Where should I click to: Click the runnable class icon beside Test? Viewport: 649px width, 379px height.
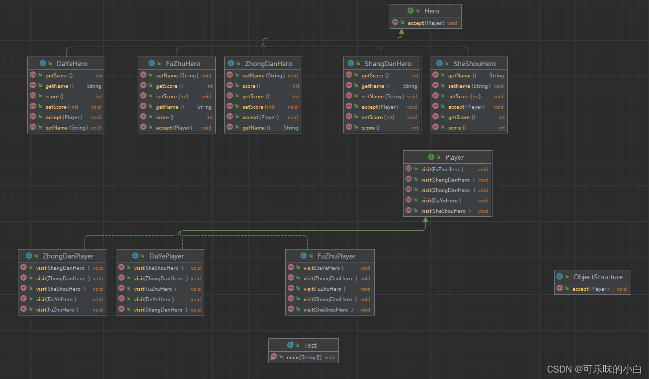tap(290, 345)
